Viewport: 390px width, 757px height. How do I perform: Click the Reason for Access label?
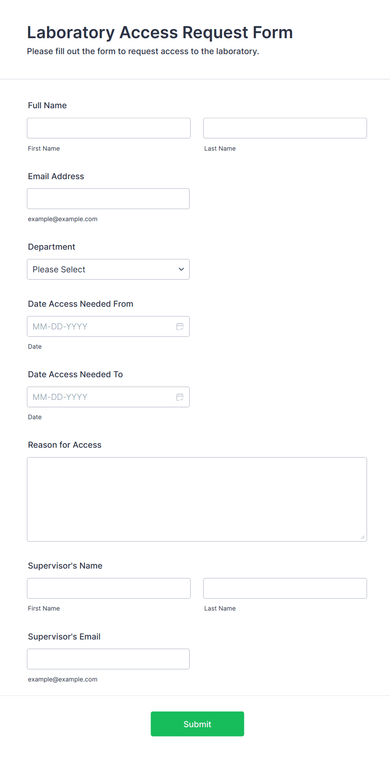(65, 445)
